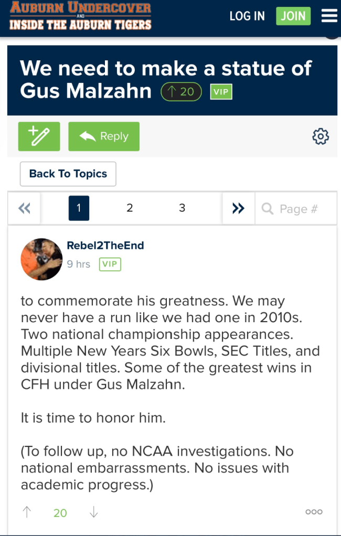Click the Reply button

coord(104,136)
